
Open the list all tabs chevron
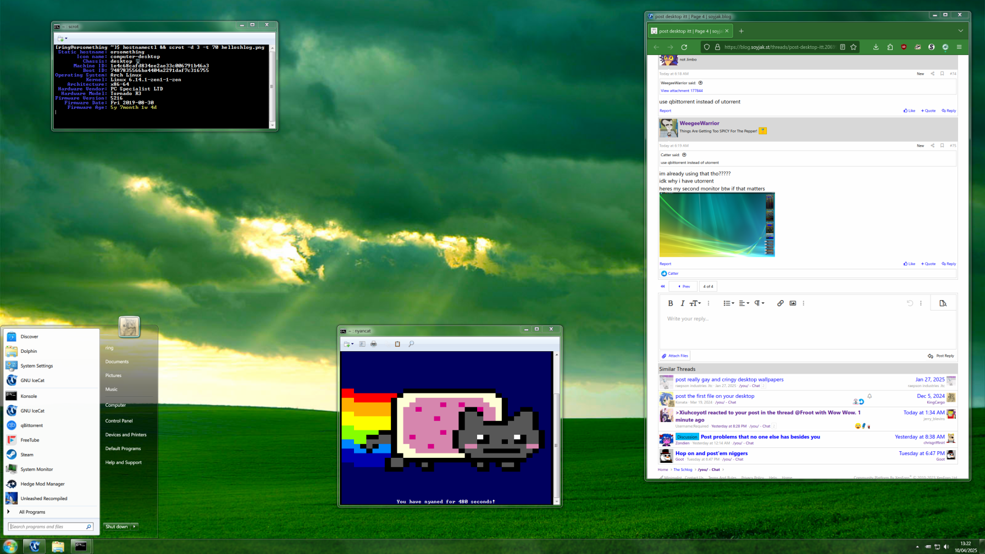pos(960,31)
